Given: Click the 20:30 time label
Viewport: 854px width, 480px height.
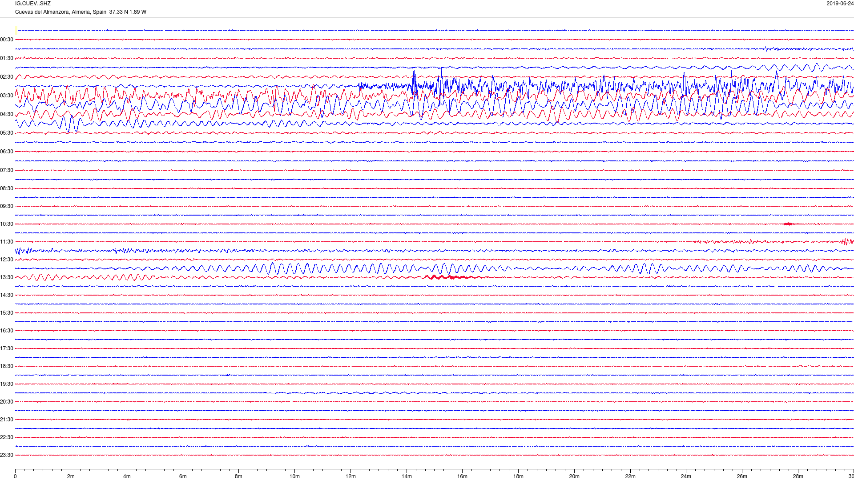Looking at the screenshot, I should [7, 402].
